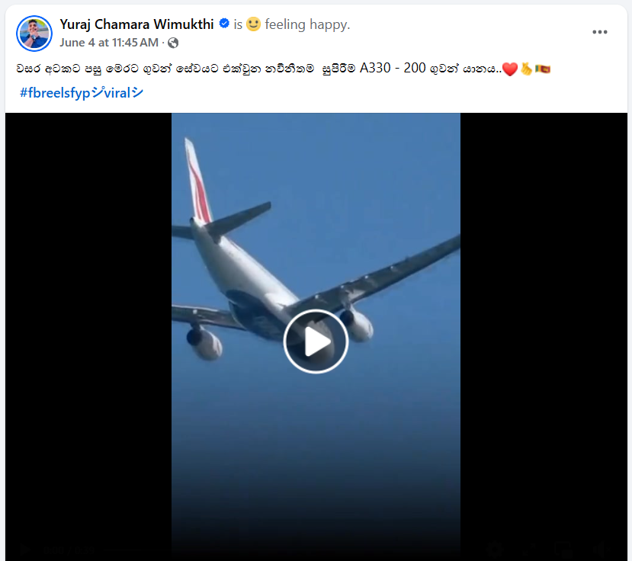Click the Sri Lanka flag emoji
The image size is (632, 561).
click(543, 69)
